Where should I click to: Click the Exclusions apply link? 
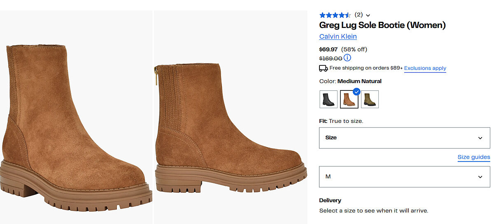425,68
